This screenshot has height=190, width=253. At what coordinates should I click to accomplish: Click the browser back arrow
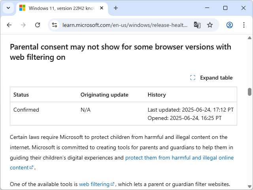tap(9, 25)
